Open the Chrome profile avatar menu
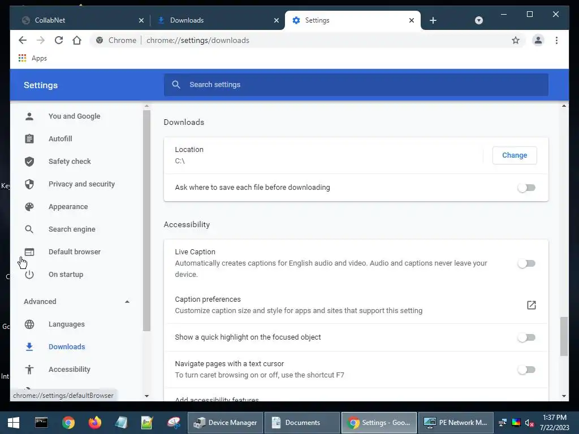 538,40
